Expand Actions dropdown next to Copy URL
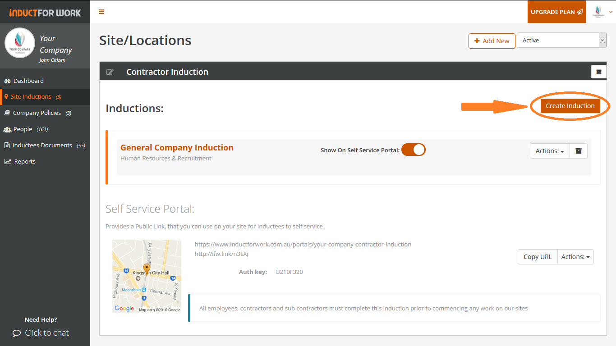 (575, 257)
